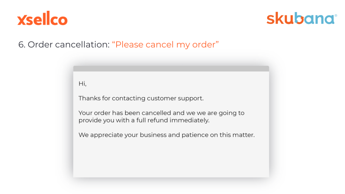Click the letter x in xsellco logo
Image resolution: width=345 pixels, height=194 pixels.
point(22,20)
